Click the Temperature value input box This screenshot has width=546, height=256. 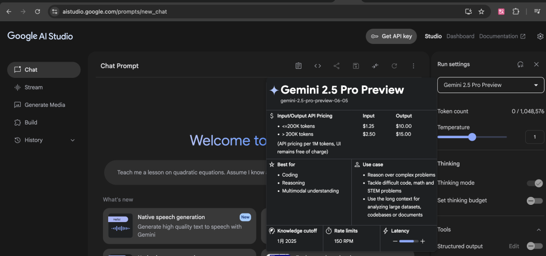pyautogui.click(x=534, y=137)
